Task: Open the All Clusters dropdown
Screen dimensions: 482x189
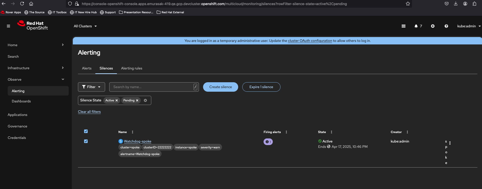Action: 85,26
